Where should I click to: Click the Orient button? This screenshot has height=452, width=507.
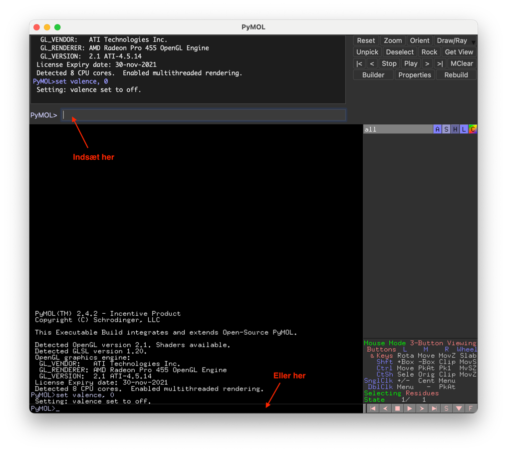(419, 40)
